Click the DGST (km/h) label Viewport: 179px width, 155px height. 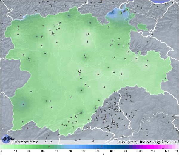[128, 142]
